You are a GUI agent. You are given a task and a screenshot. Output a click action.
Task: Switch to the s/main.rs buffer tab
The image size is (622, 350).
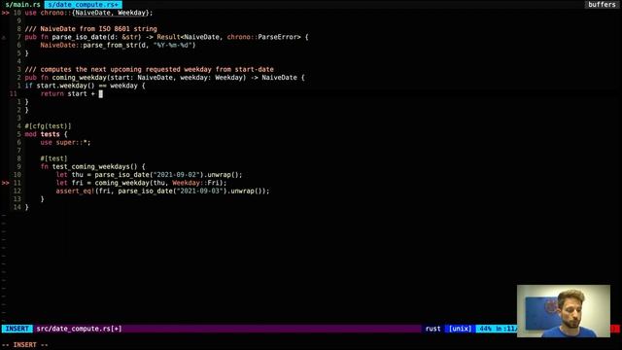pos(22,4)
